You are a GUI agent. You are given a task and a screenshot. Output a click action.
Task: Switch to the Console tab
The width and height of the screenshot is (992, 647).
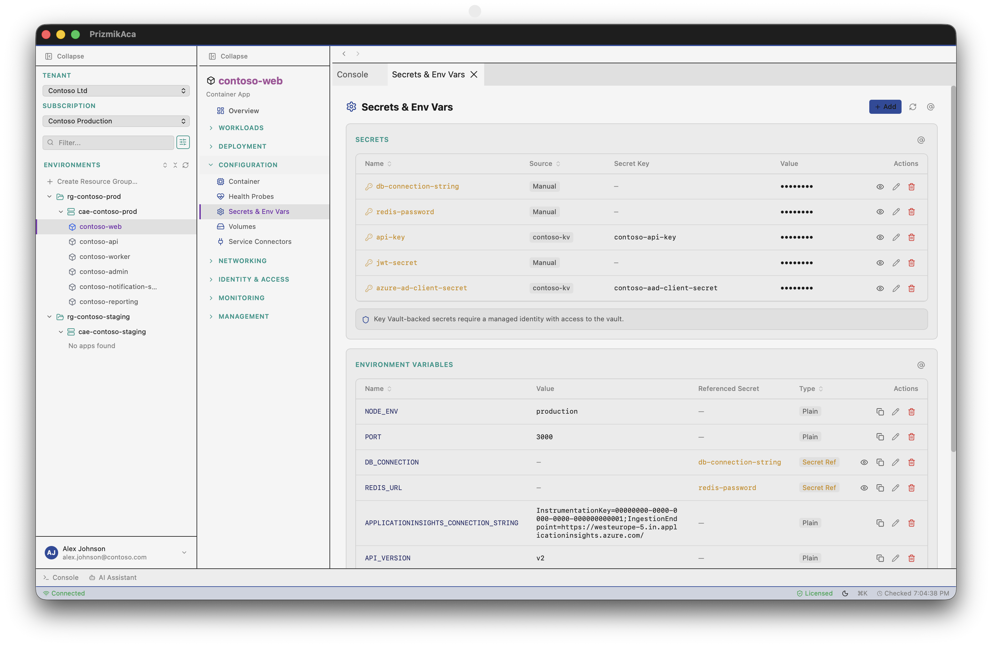pyautogui.click(x=352, y=74)
